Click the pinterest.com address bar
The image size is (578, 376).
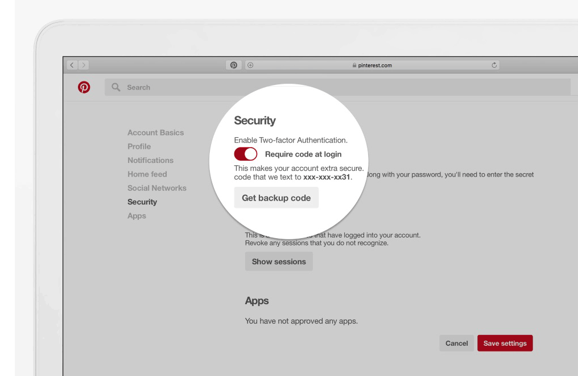(372, 66)
